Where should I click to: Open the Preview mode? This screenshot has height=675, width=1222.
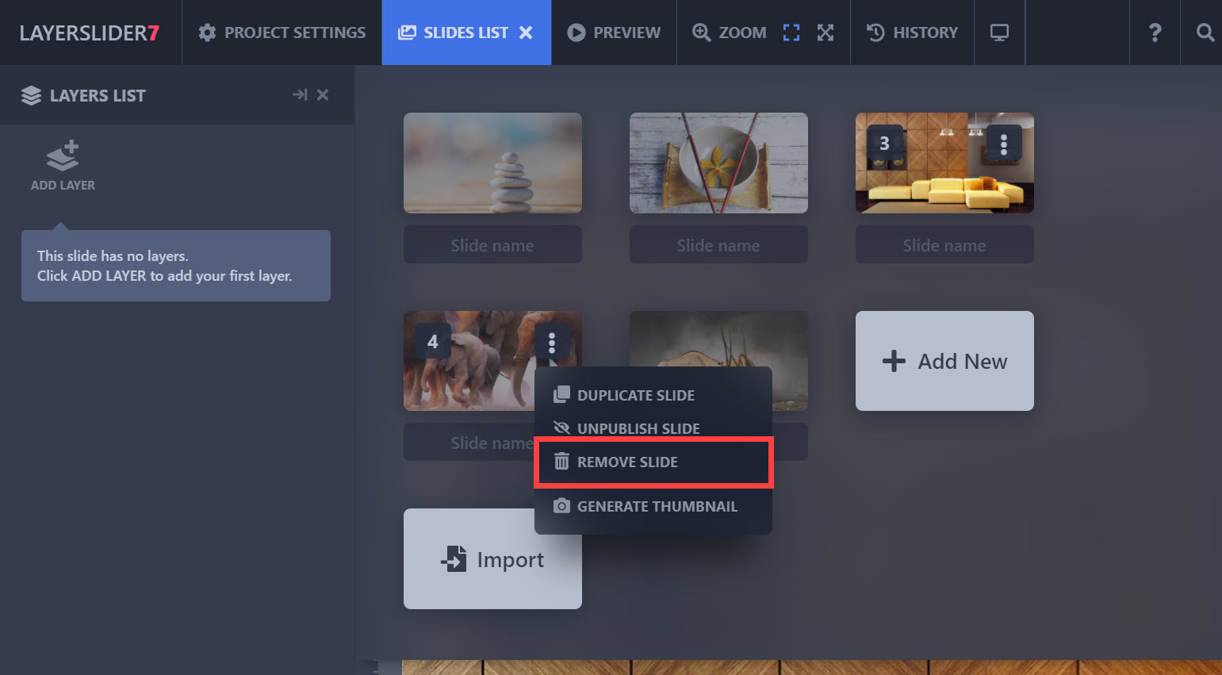click(x=614, y=33)
